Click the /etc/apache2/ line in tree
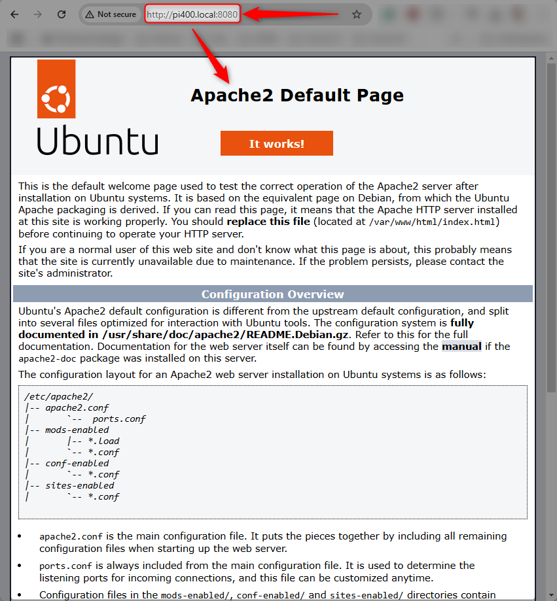 [58, 397]
